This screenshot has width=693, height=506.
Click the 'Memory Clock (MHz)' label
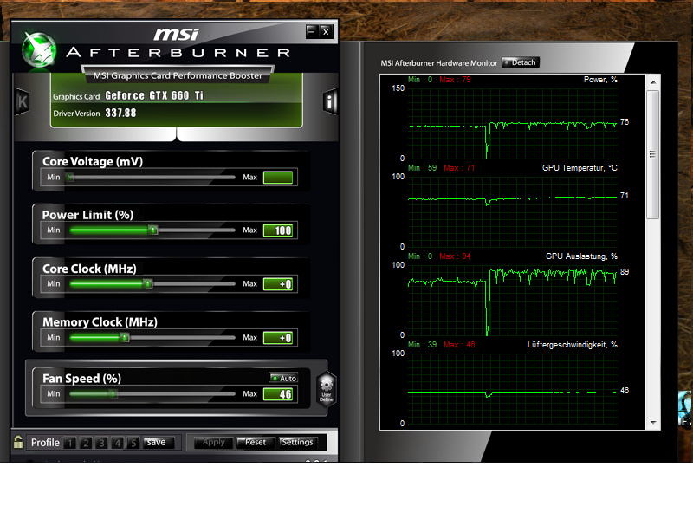pos(100,321)
